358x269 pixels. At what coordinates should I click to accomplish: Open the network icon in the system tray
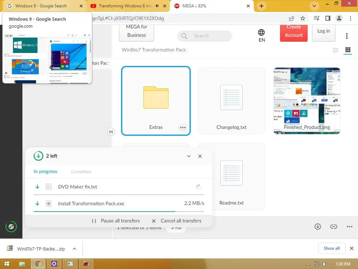pyautogui.click(x=316, y=264)
